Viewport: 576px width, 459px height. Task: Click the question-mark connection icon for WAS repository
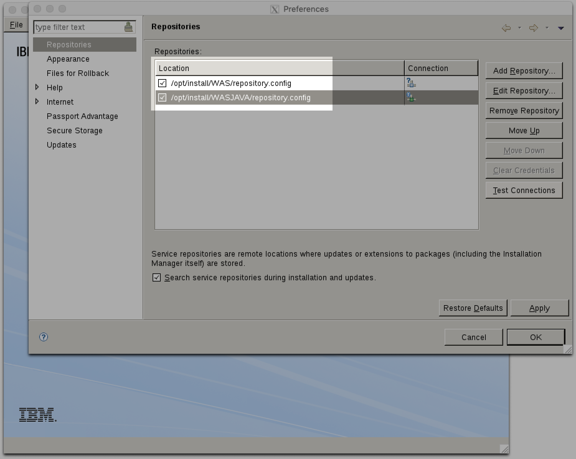(410, 83)
